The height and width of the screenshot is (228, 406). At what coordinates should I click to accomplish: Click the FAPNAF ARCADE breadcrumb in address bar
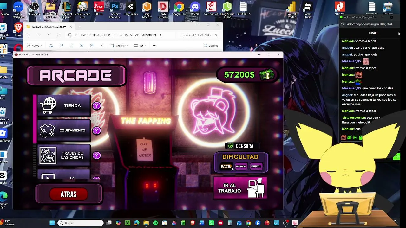tap(137, 35)
